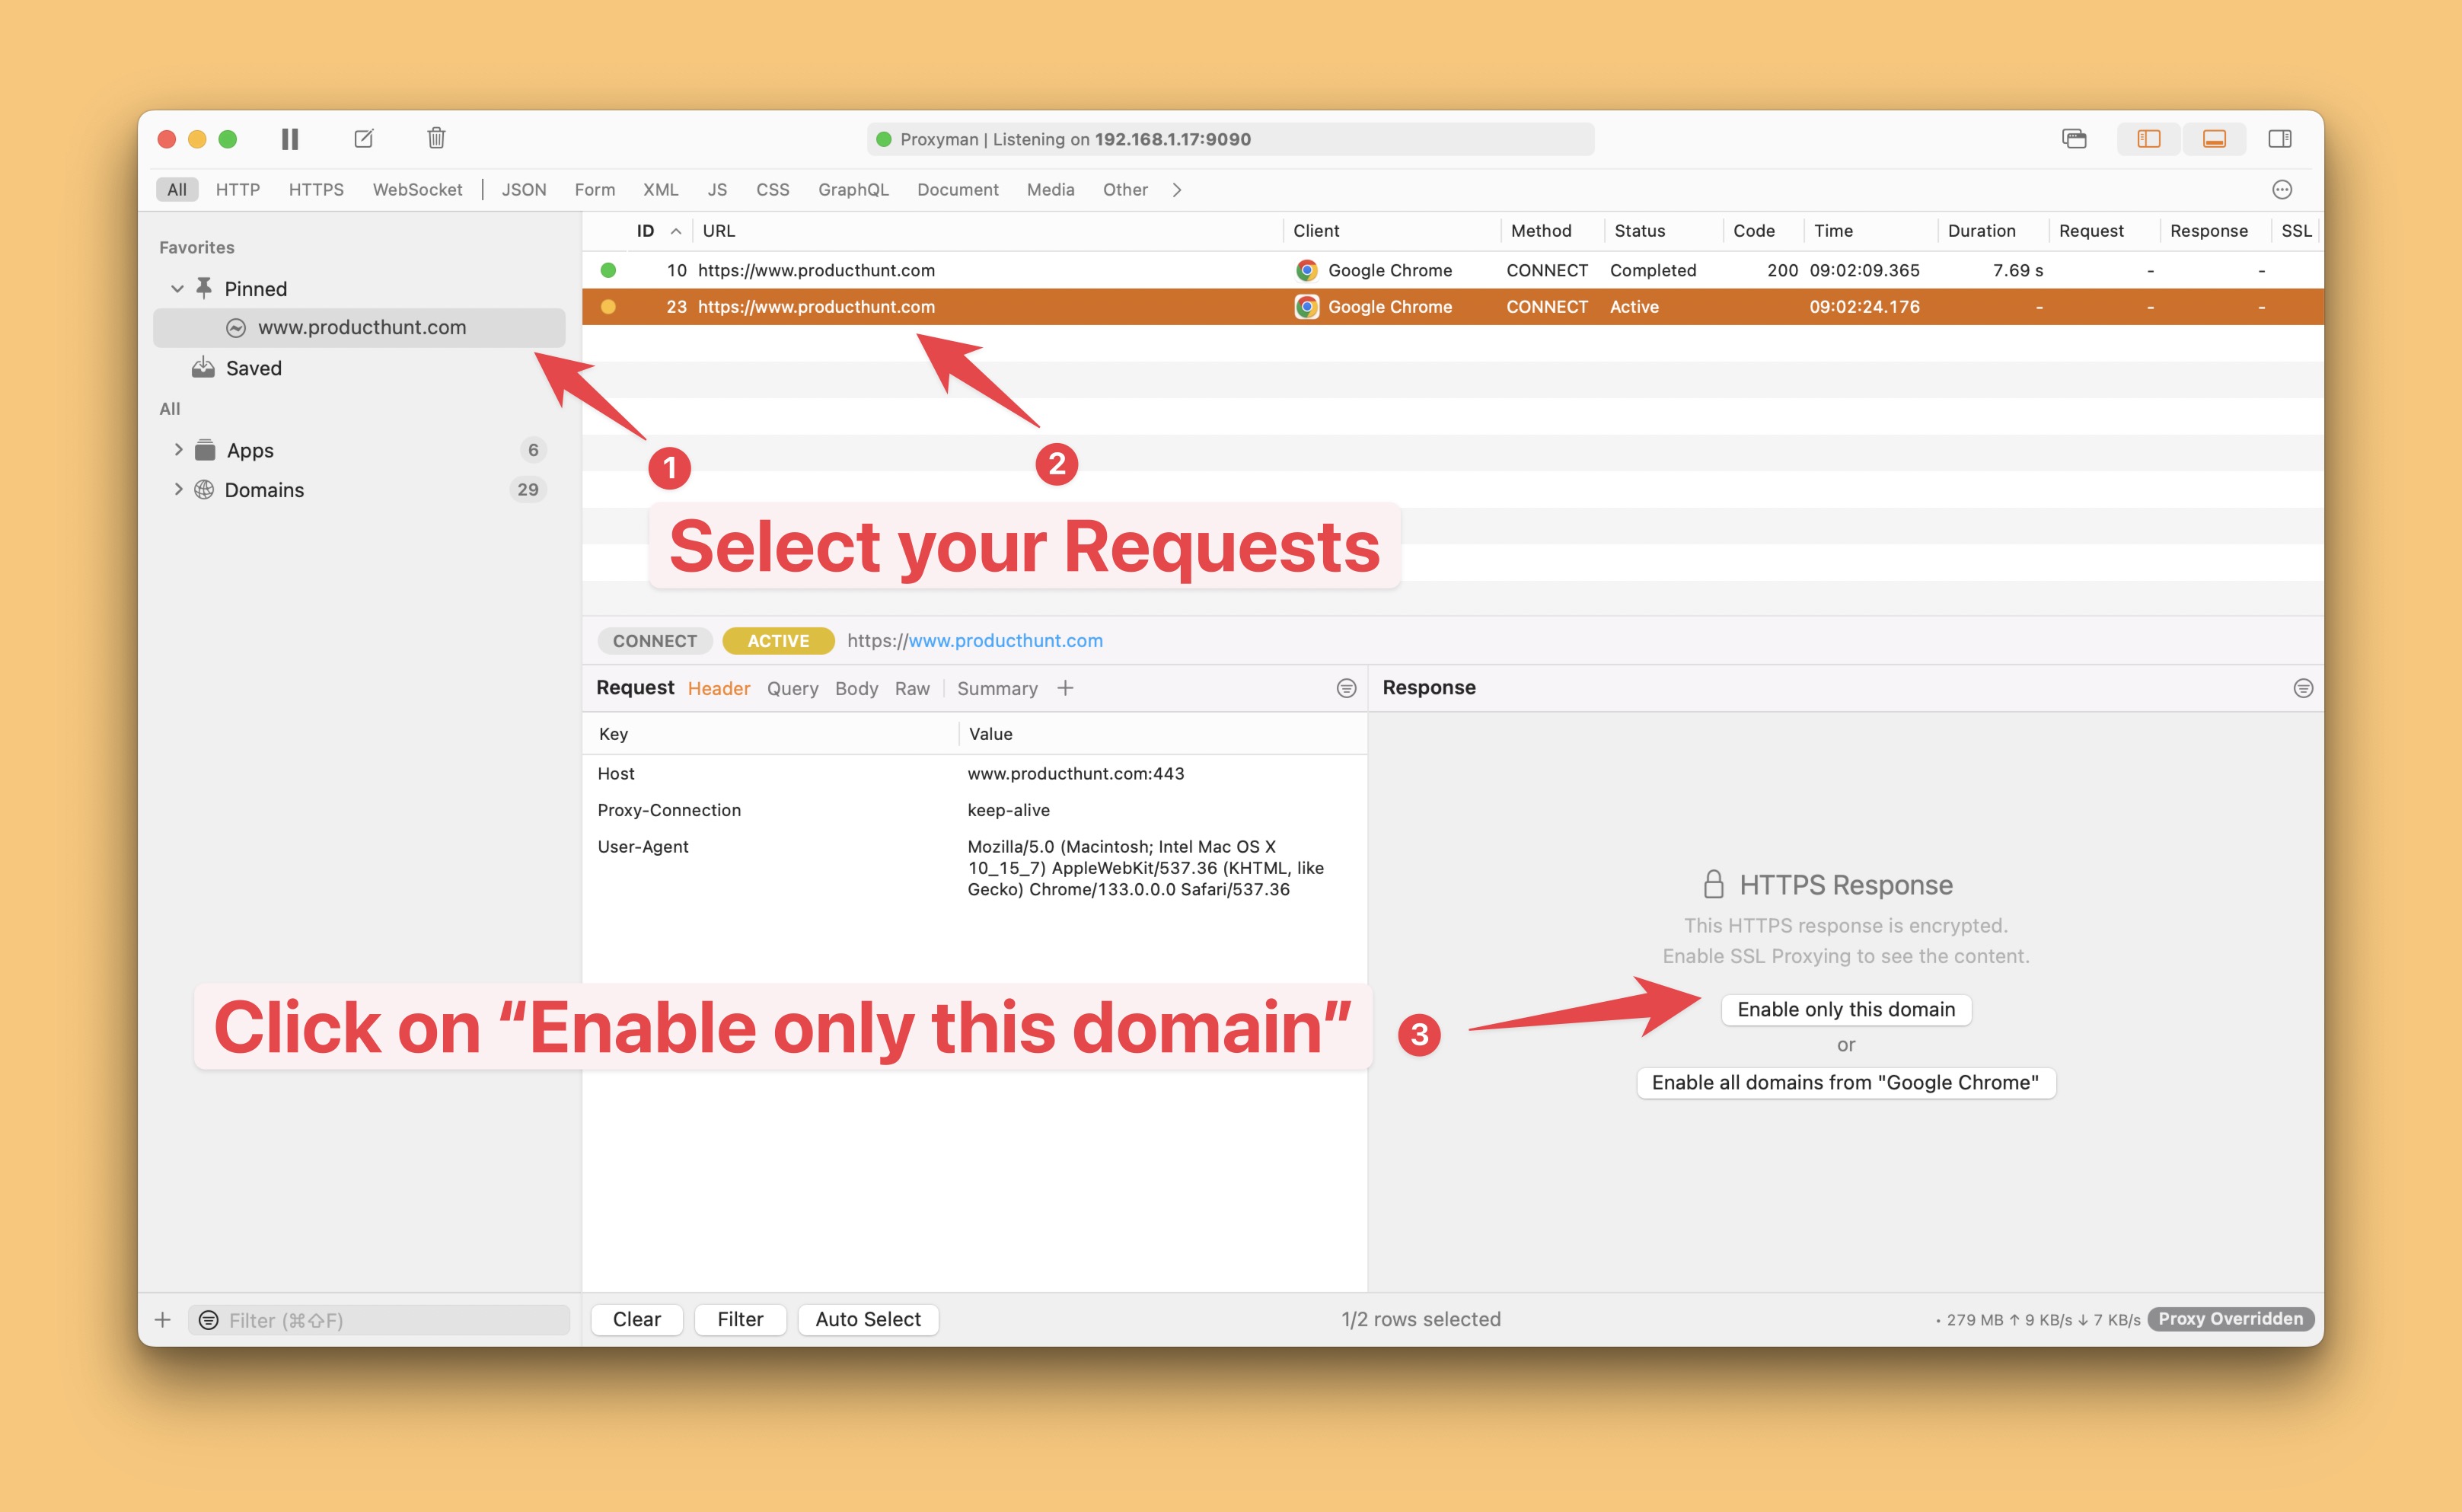Select the Form filter tab
The image size is (2462, 1512).
(595, 190)
